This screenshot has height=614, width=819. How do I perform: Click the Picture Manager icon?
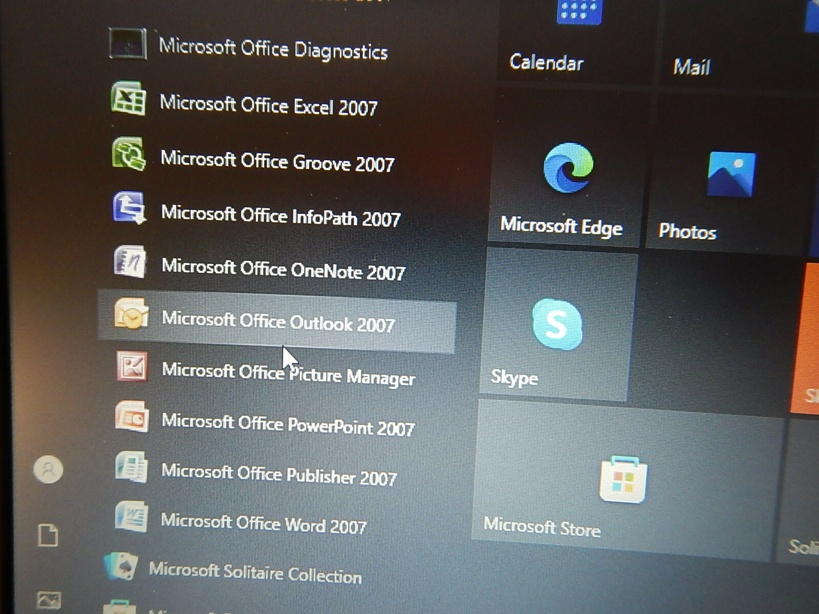[x=132, y=366]
